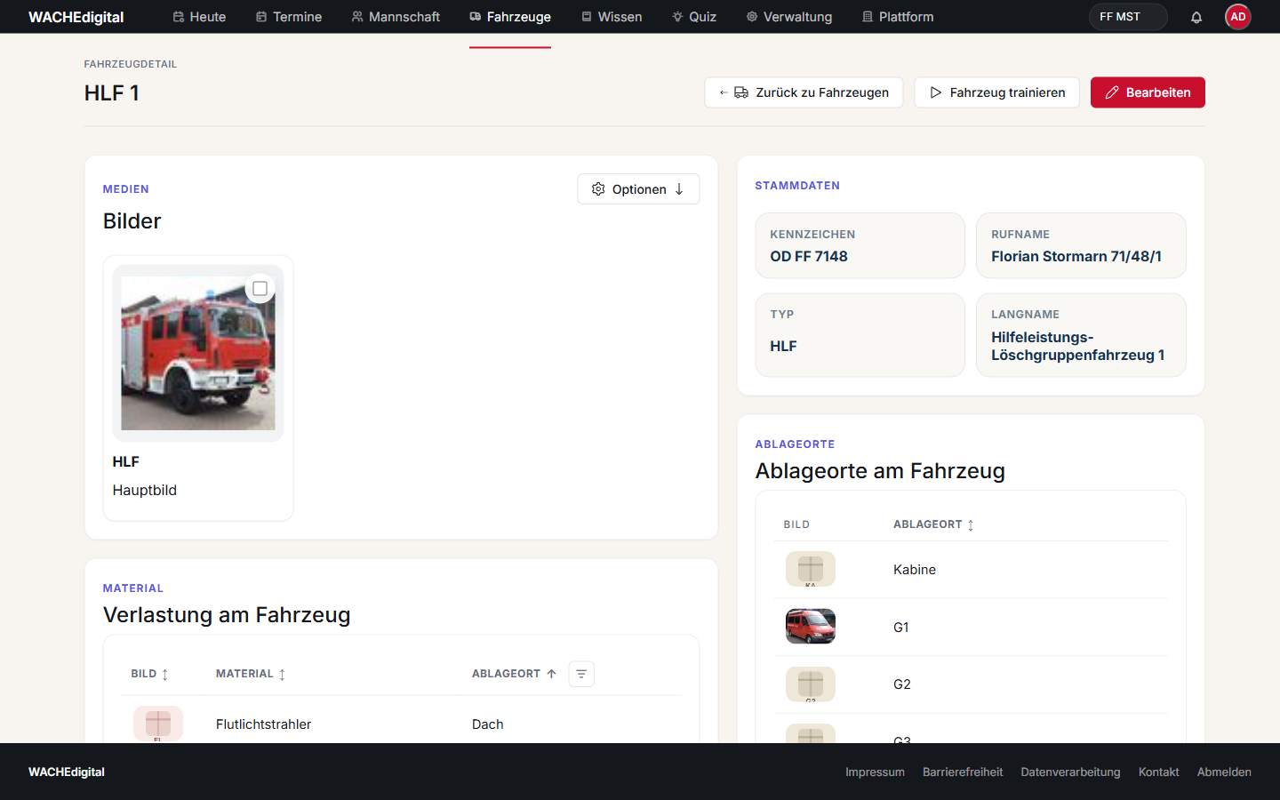Click the G1 storage location label

[x=901, y=628]
